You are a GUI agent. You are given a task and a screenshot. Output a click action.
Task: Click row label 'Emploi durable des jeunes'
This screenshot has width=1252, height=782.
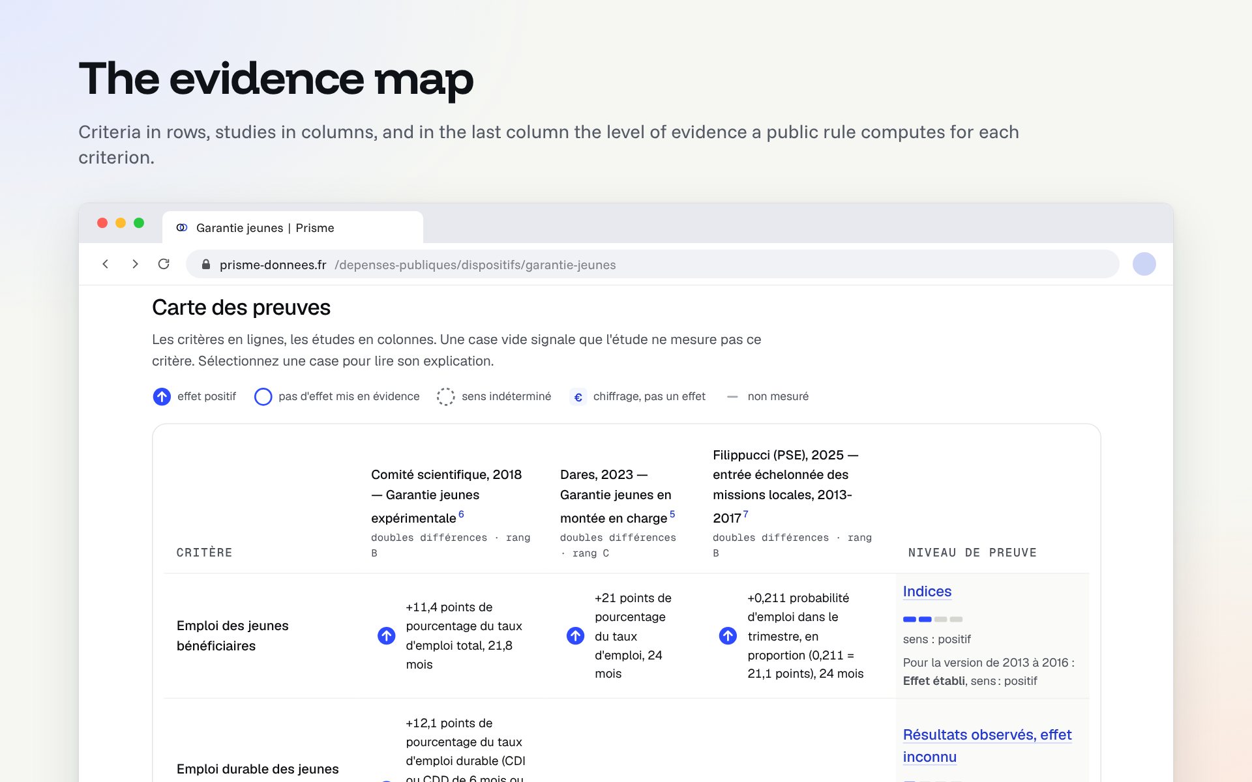point(258,769)
